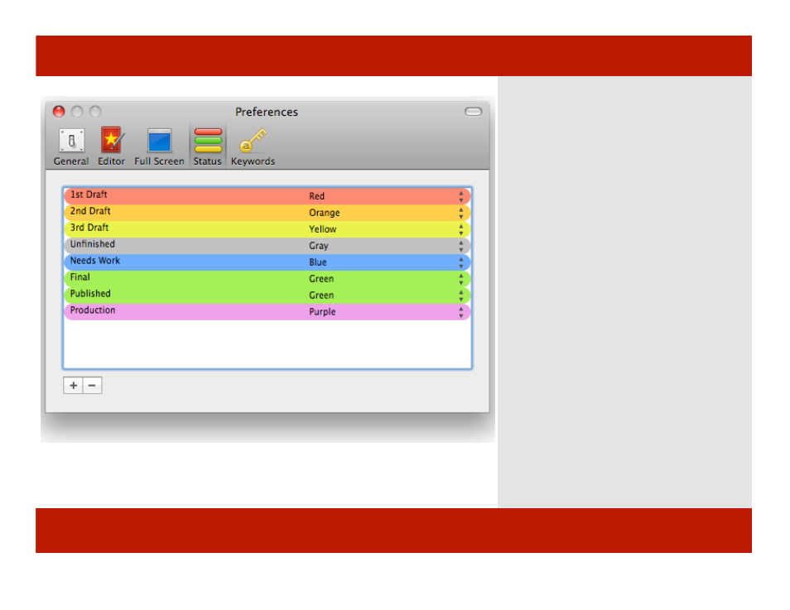Viewport: 790px width, 610px height.
Task: Open the General preferences pane
Action: 71,146
